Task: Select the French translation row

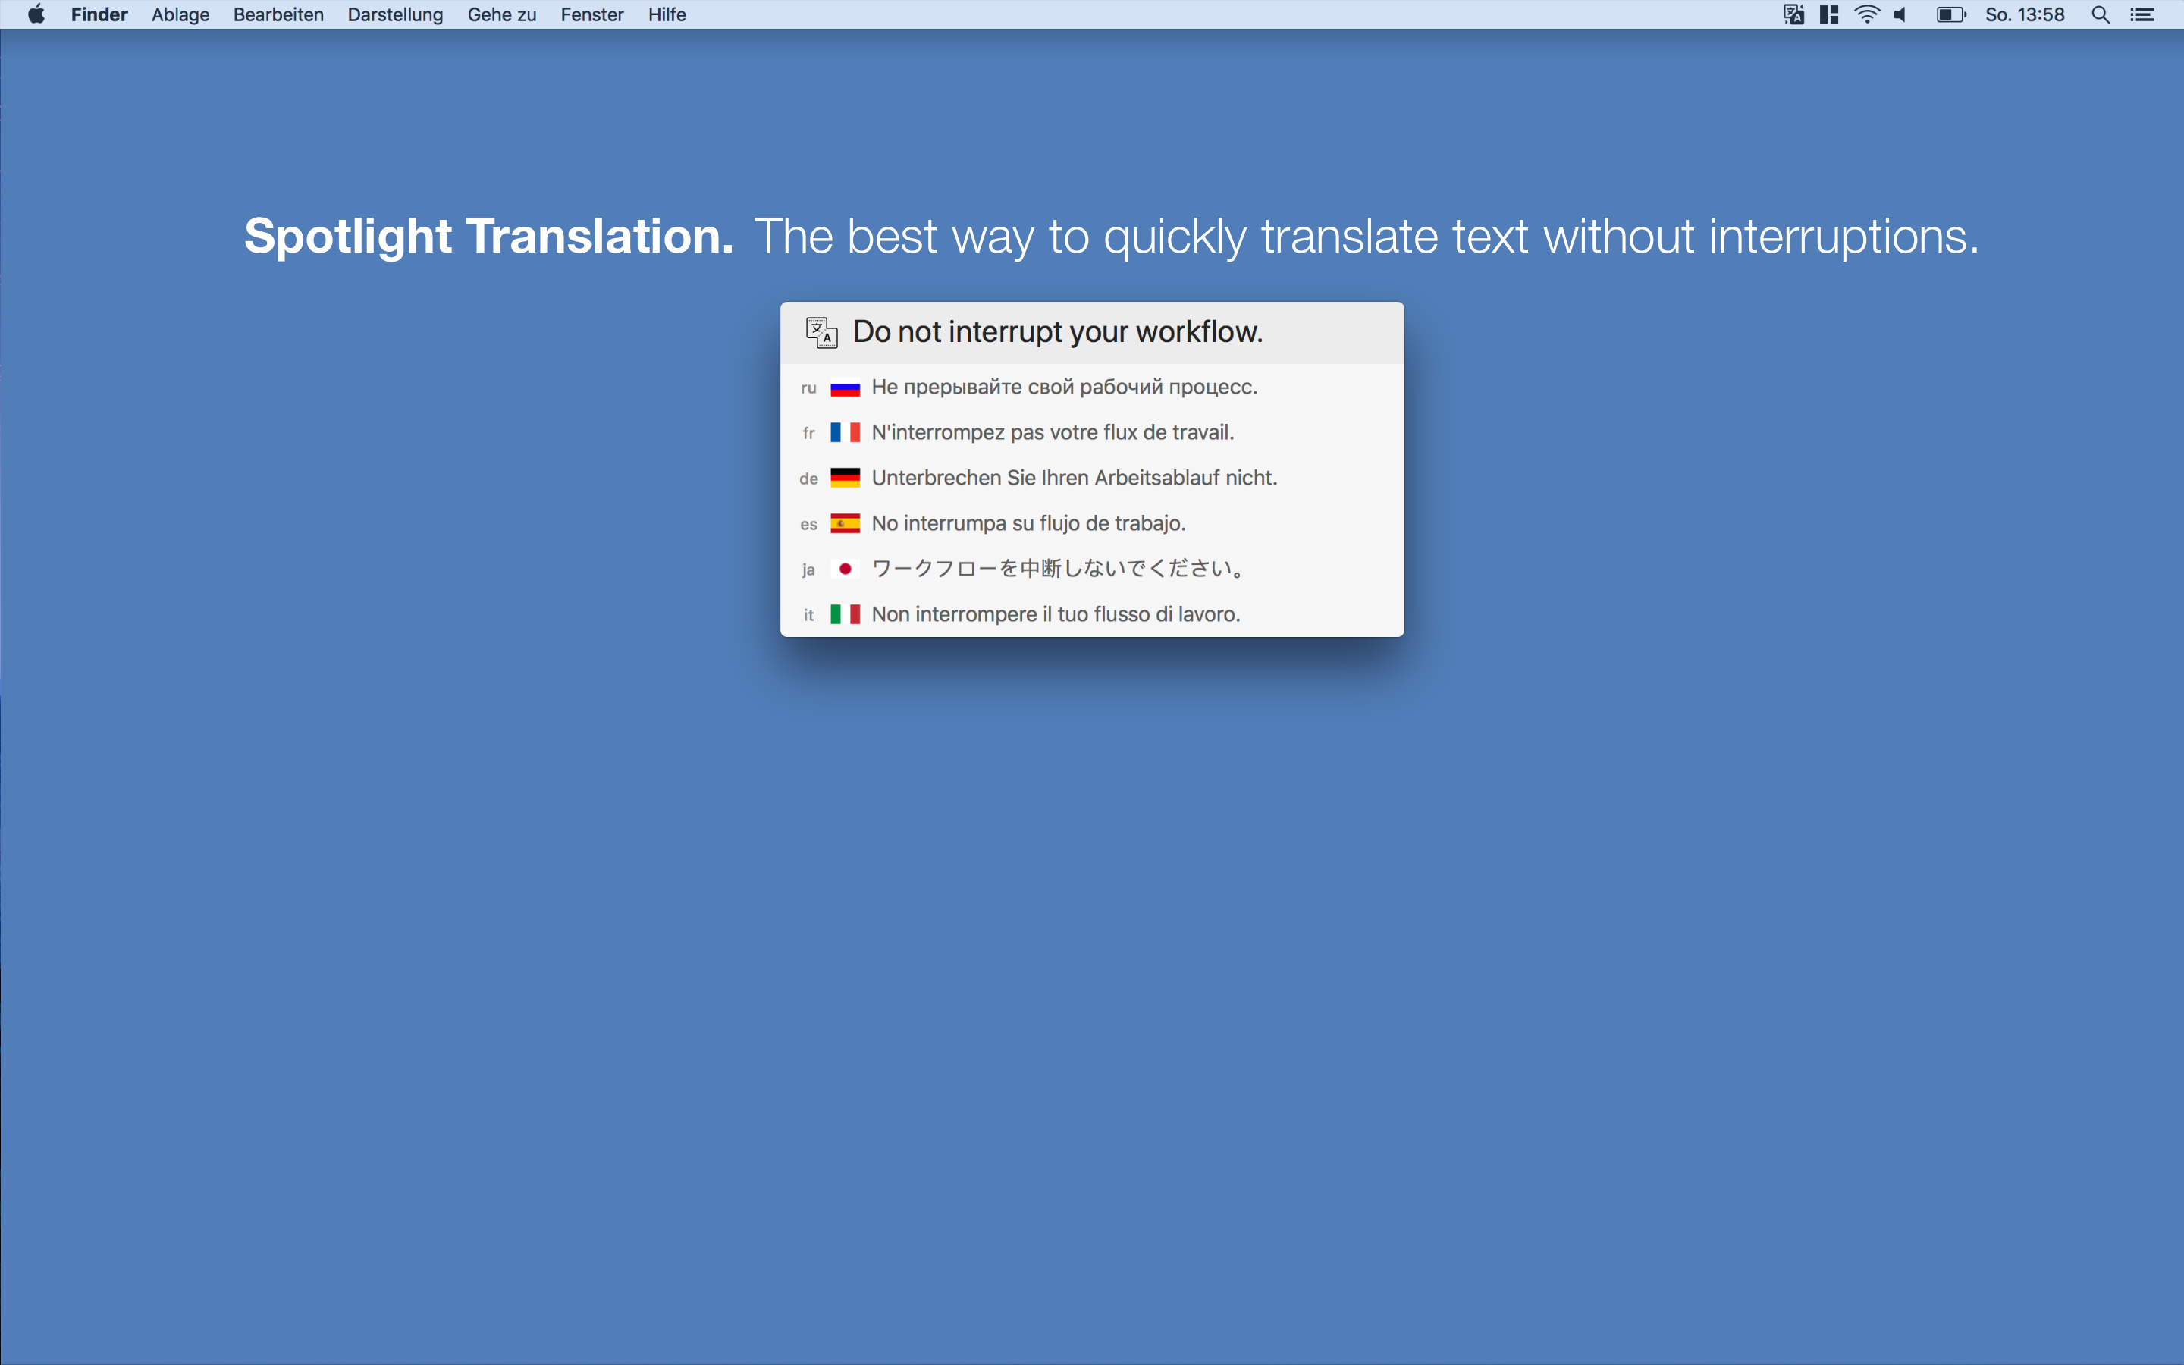Action: click(x=1053, y=432)
